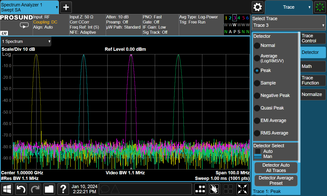
Task: Click the multi-window layout grid icon
Action: (x=228, y=189)
